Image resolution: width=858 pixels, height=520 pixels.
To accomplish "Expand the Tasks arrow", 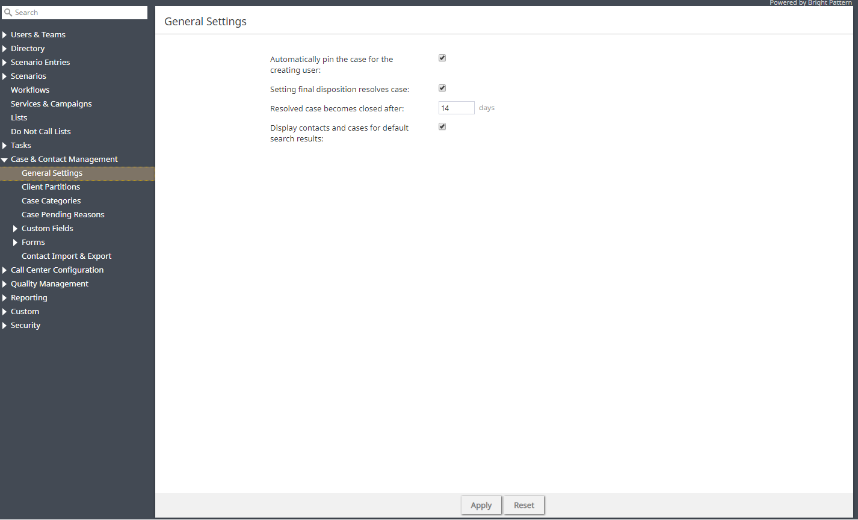I will pyautogui.click(x=5, y=146).
